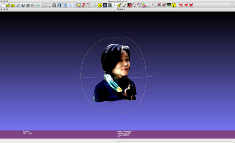The image size is (235, 143).
Task: Open the Import Mesh folder icon
Action: click(x=13, y=5)
